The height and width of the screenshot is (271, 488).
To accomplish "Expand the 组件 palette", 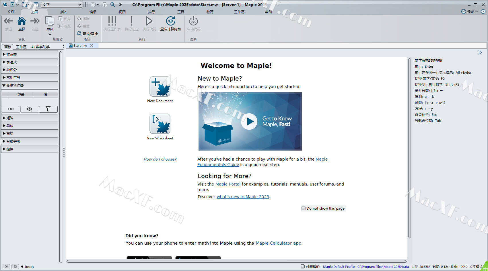I will (x=30, y=149).
